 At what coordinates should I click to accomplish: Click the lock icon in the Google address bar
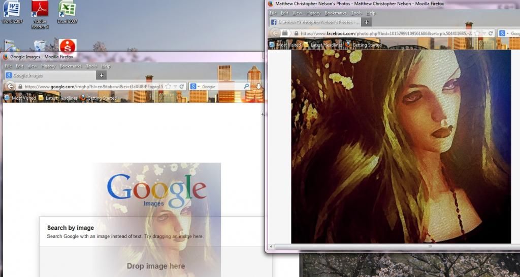coord(20,87)
